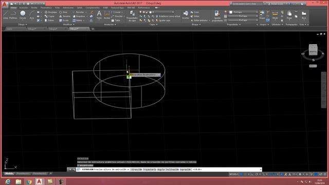Image resolution: width=329 pixels, height=185 pixels.
Task: Click the help search box
Action: [247, 4]
